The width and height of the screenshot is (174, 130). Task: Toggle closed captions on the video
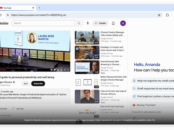coord(55,70)
